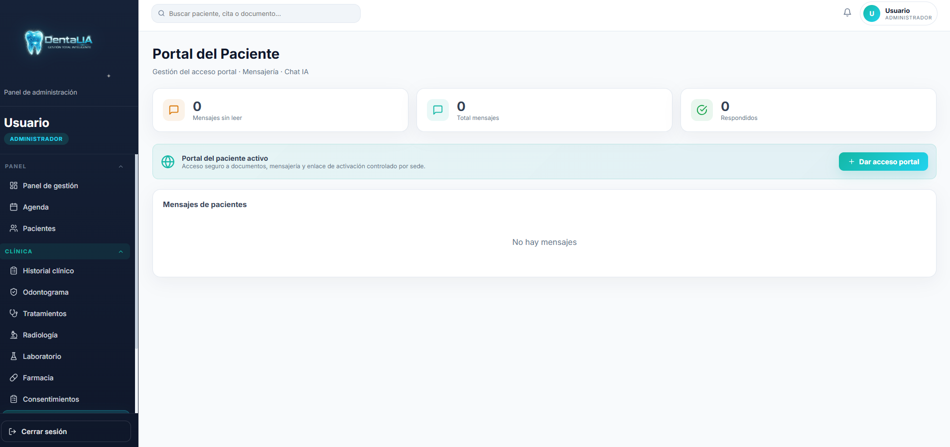
Task: Click the unread messages chat icon
Action: (174, 110)
